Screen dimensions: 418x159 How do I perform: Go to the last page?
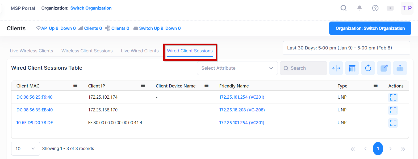tap(403, 149)
